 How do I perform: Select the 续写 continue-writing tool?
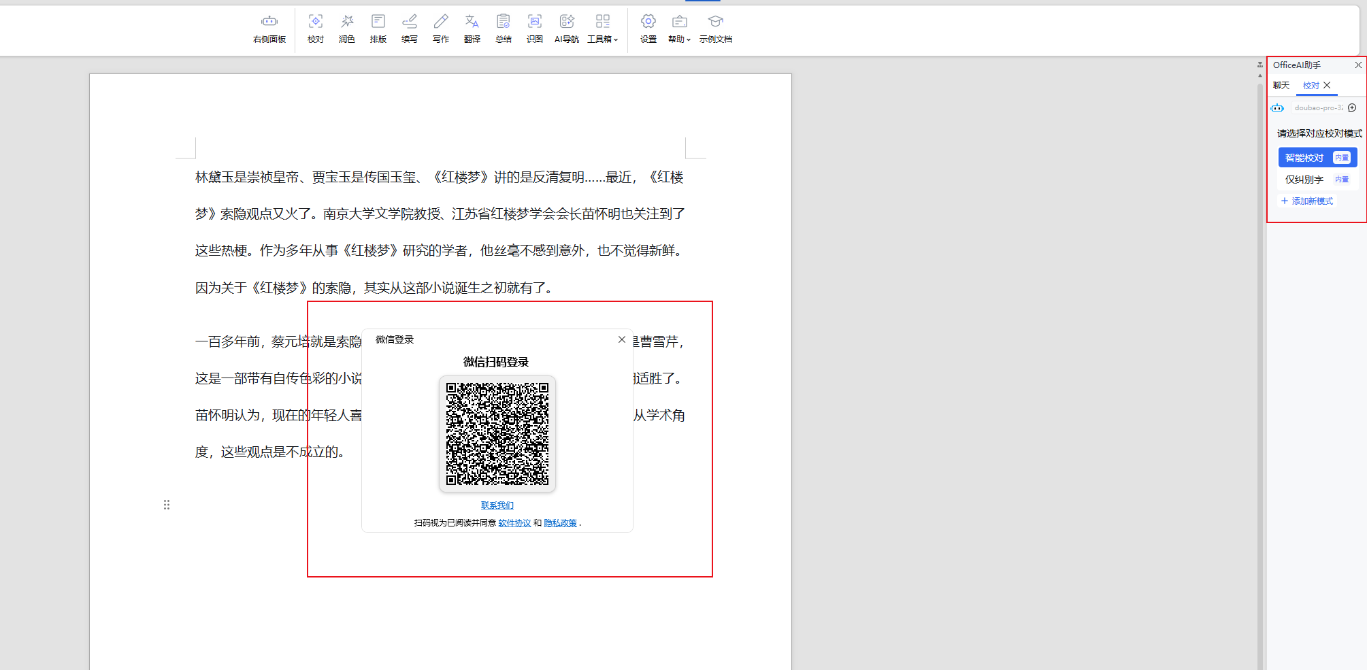tap(410, 29)
